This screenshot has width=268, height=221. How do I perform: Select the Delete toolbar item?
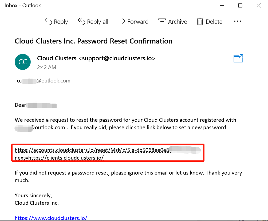209,21
